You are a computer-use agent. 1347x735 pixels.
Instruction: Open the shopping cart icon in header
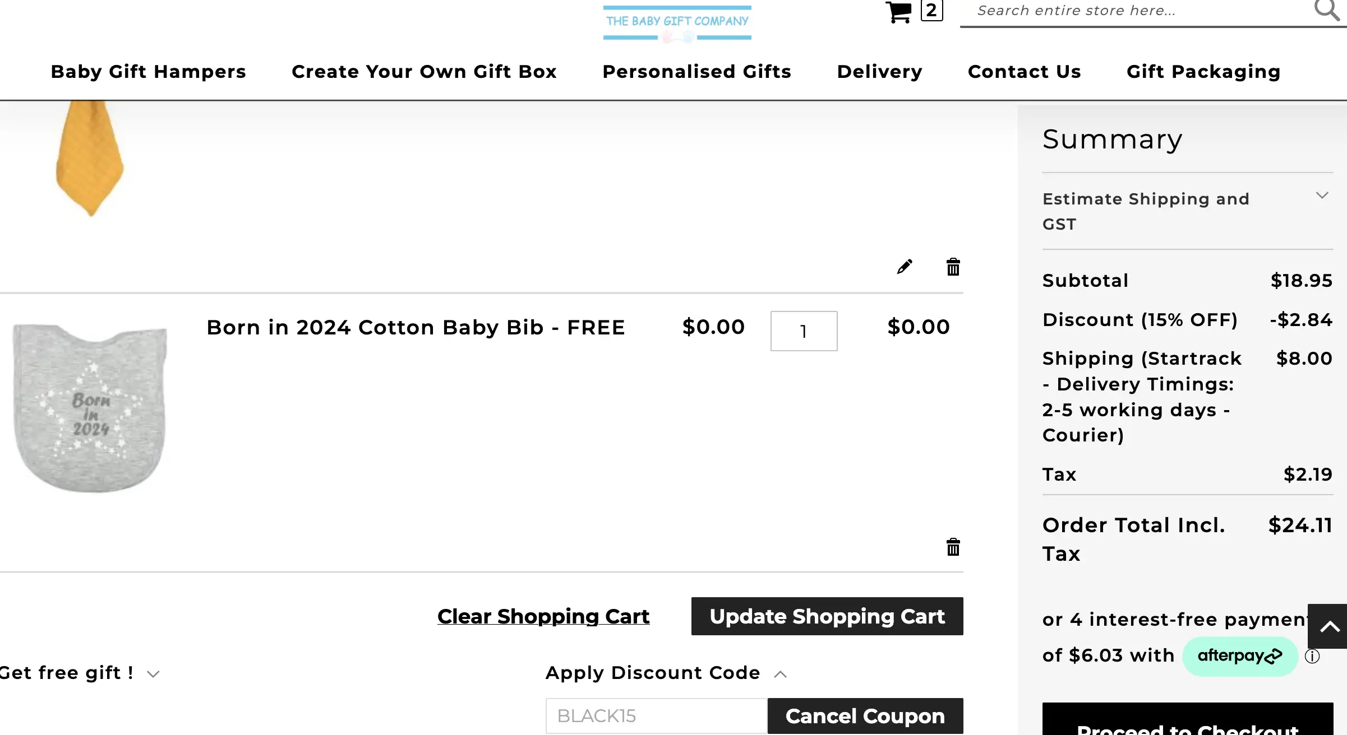coord(898,11)
